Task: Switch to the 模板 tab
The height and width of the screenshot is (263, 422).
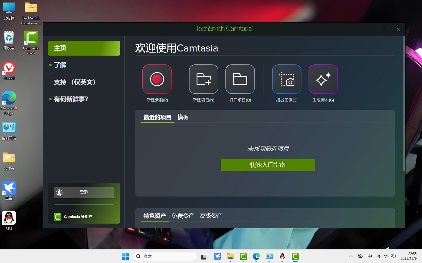Action: tap(183, 117)
